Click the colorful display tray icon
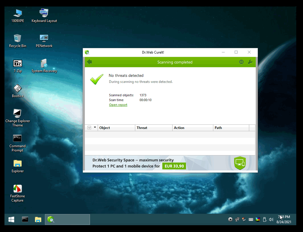The width and height of the screenshot is (303, 232). coord(258,220)
